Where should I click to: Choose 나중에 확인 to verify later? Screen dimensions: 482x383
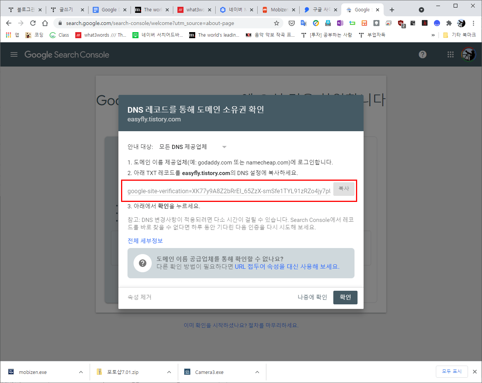pyautogui.click(x=313, y=297)
